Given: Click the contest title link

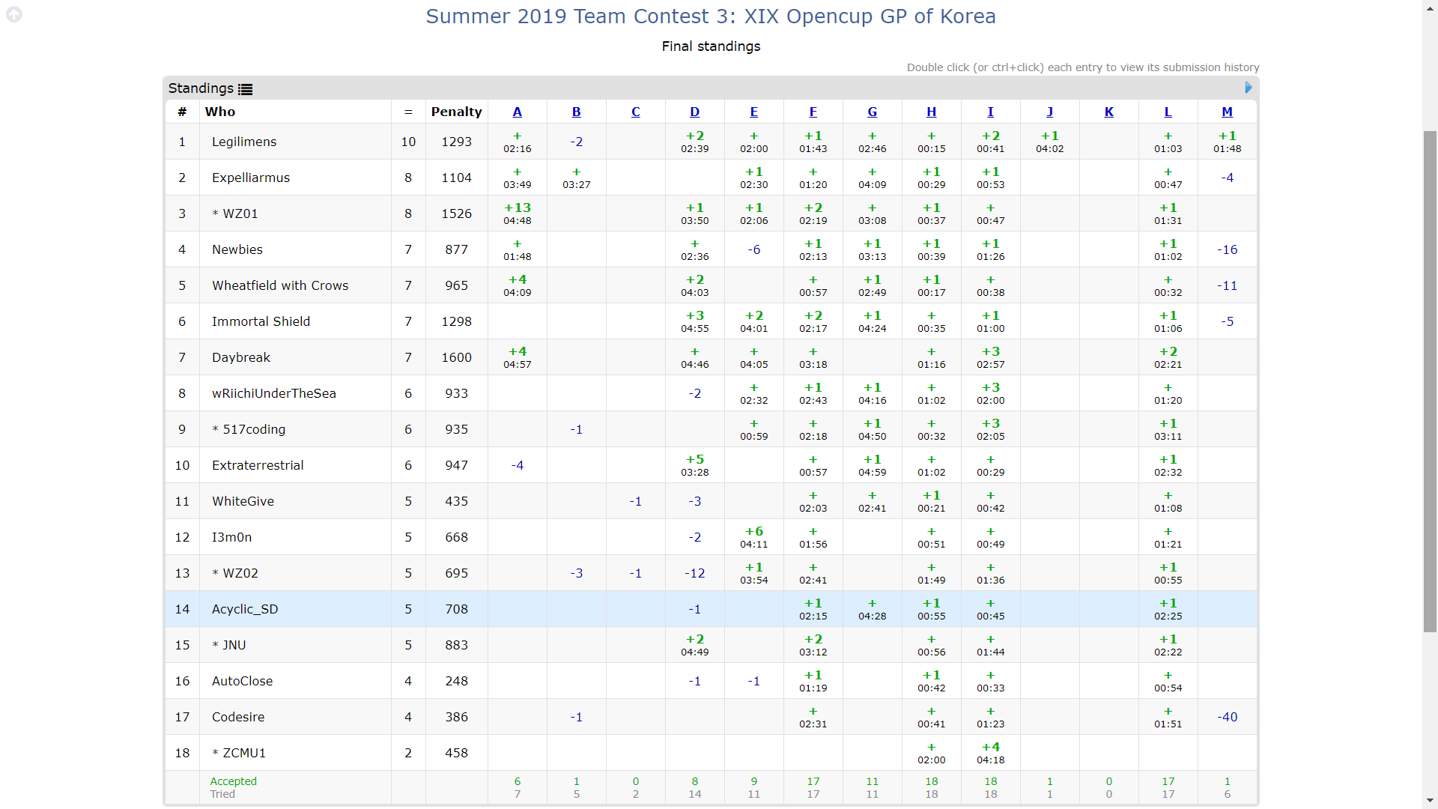Looking at the screenshot, I should pyautogui.click(x=710, y=16).
